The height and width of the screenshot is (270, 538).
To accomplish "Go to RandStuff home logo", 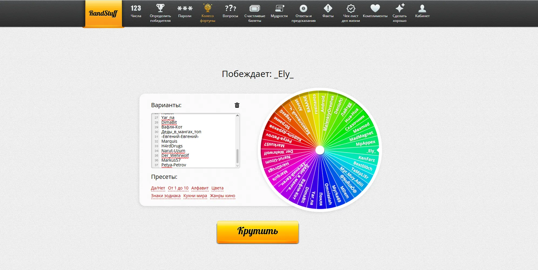I will coord(103,13).
